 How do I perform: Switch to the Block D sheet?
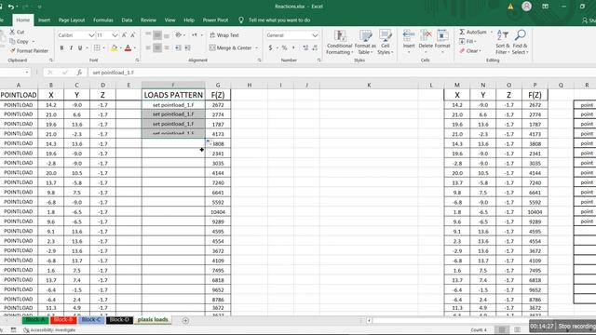pos(119,320)
